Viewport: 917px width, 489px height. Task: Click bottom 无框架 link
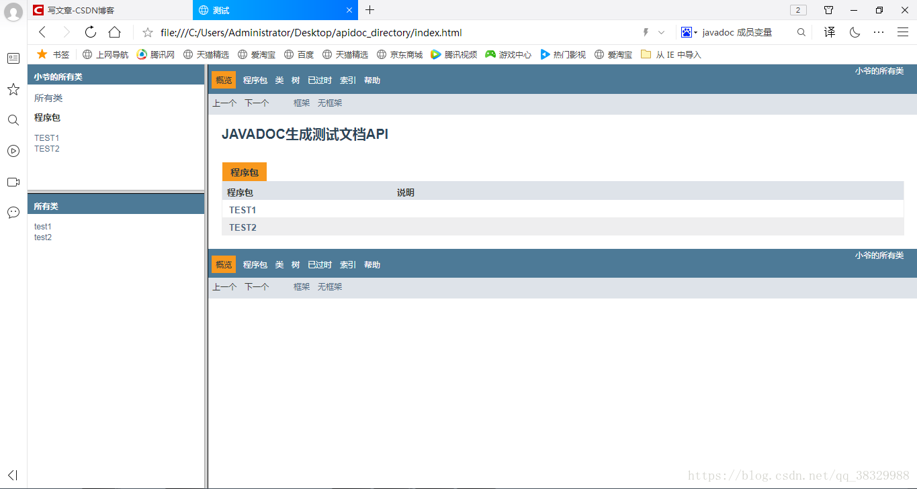pyautogui.click(x=330, y=287)
